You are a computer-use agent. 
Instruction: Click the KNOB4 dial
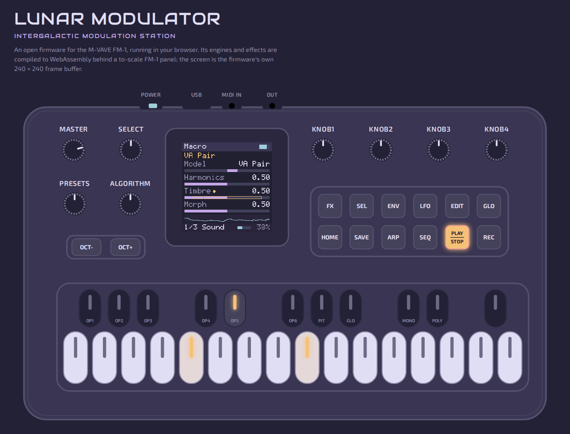coord(496,150)
